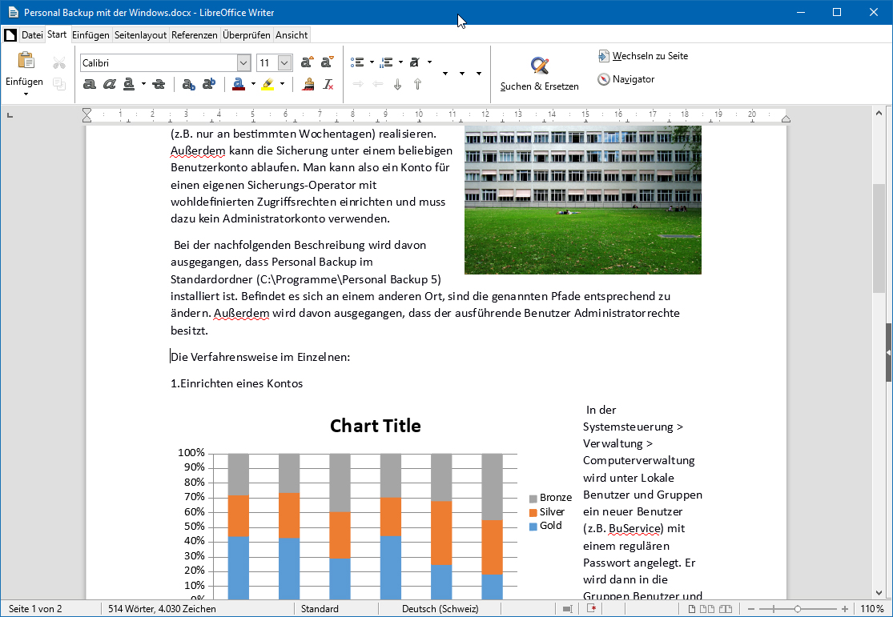Image resolution: width=893 pixels, height=617 pixels.
Task: Open the Datei menu
Action: [x=32, y=34]
